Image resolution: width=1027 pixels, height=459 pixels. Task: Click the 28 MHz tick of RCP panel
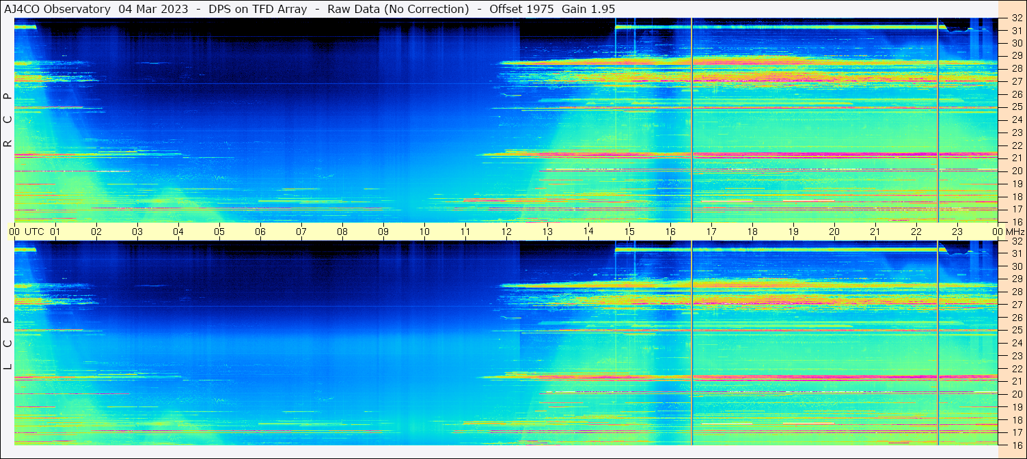(1017, 68)
